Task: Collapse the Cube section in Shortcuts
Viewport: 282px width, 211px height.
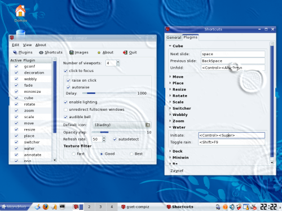Action: 170,46
